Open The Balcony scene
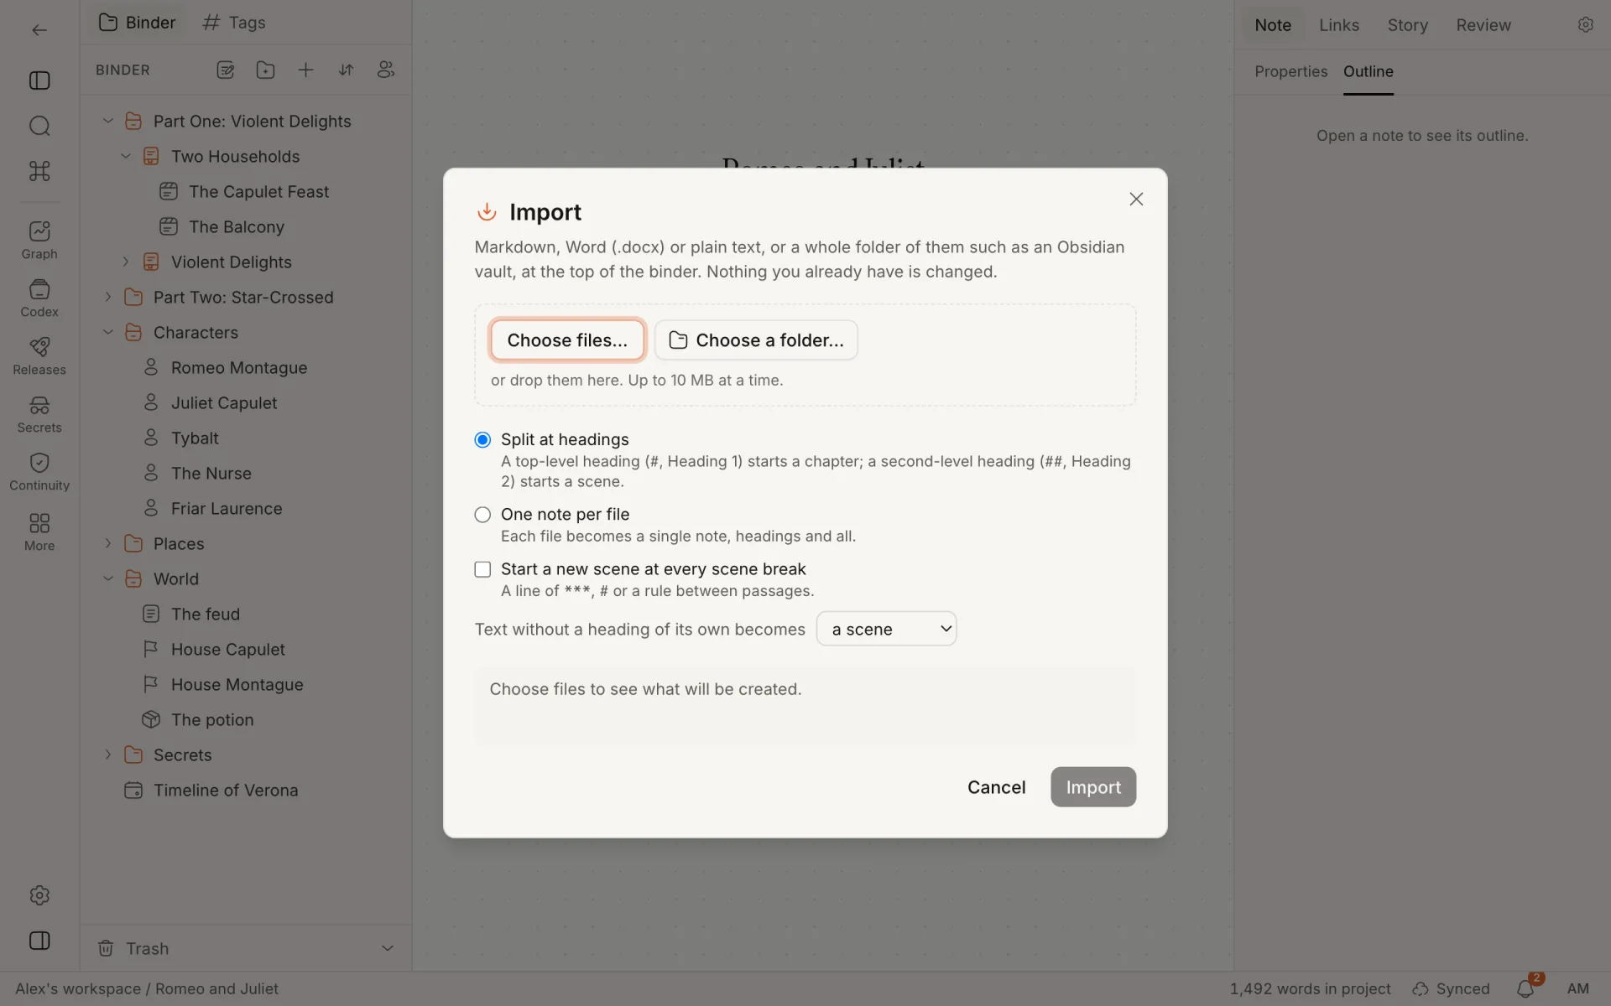The image size is (1611, 1006). pos(222,227)
